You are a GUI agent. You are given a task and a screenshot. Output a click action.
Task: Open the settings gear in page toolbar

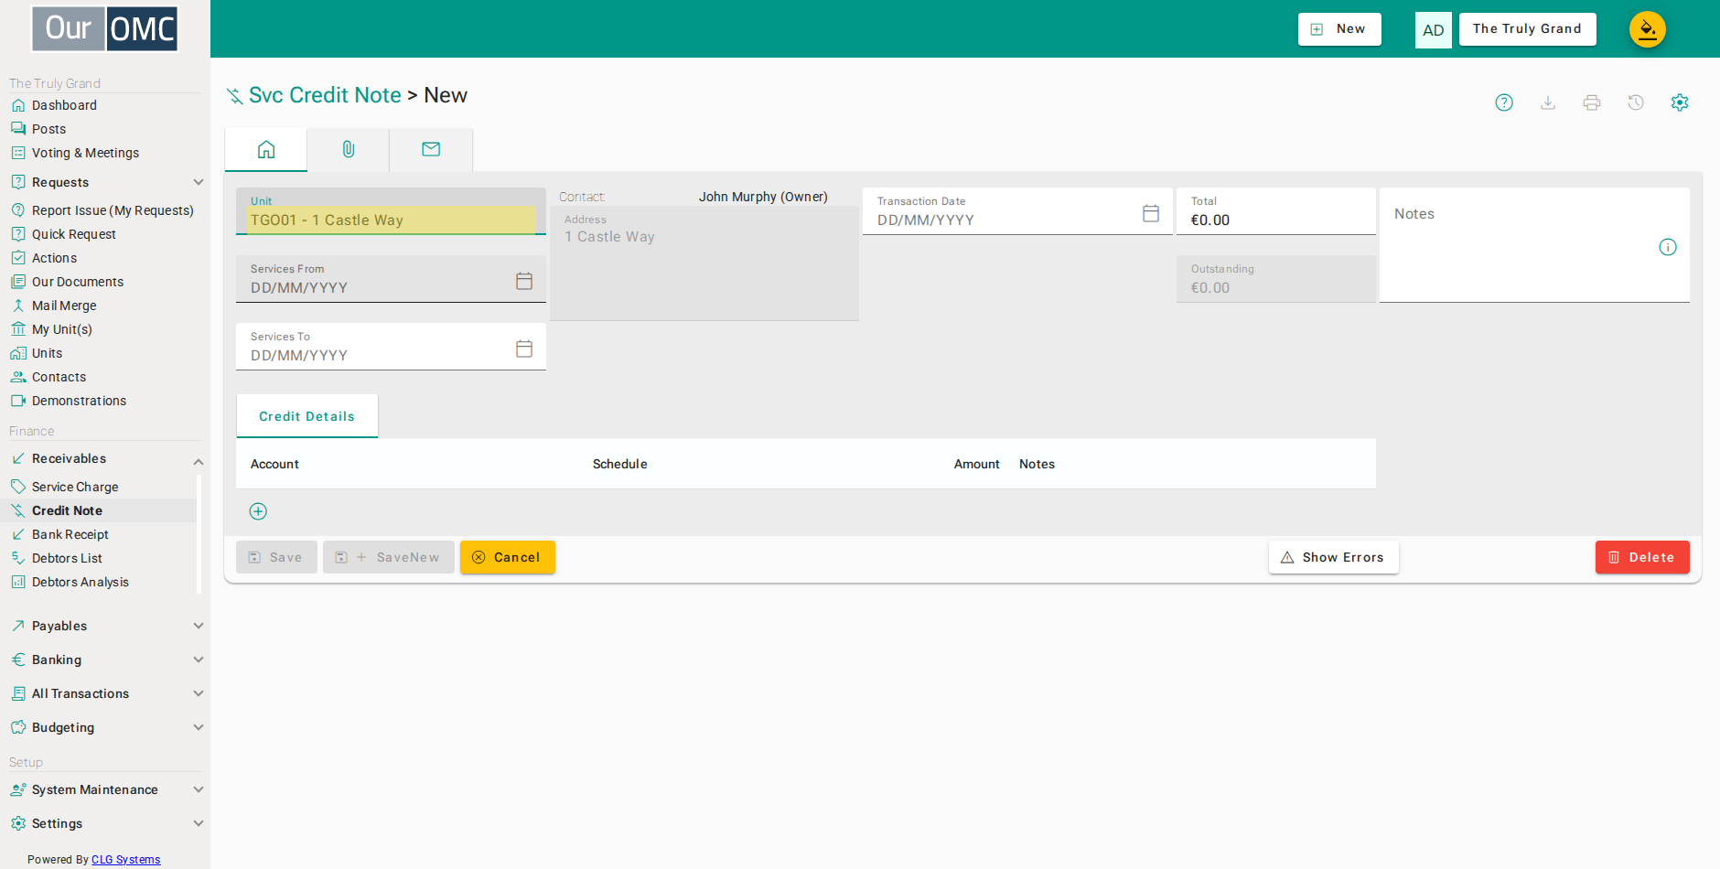point(1680,102)
